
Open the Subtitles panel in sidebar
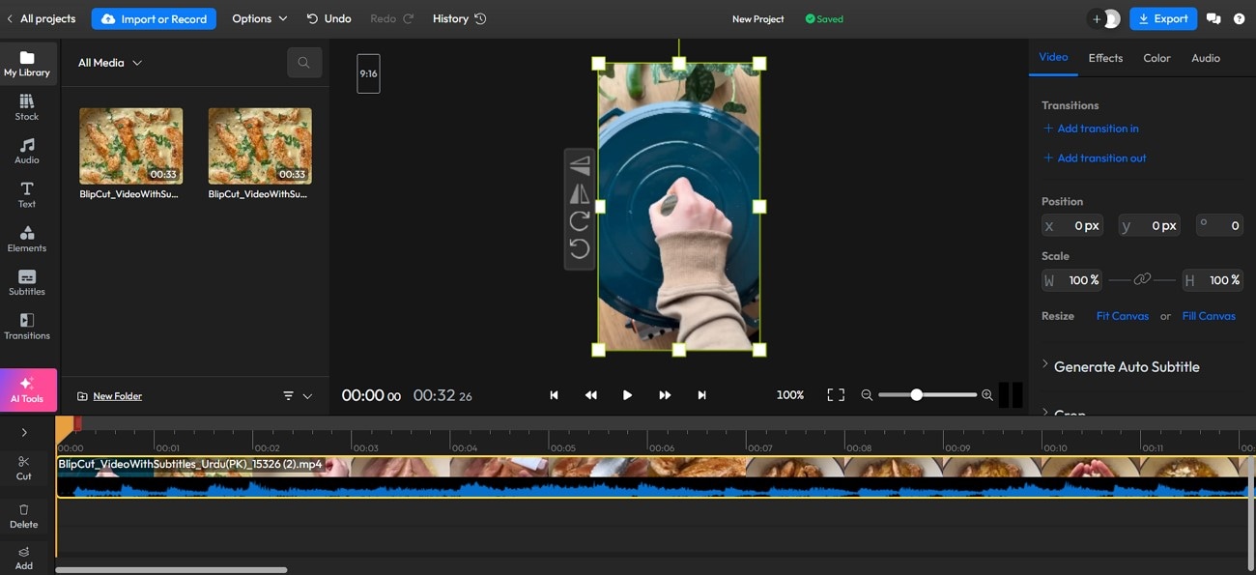click(27, 283)
